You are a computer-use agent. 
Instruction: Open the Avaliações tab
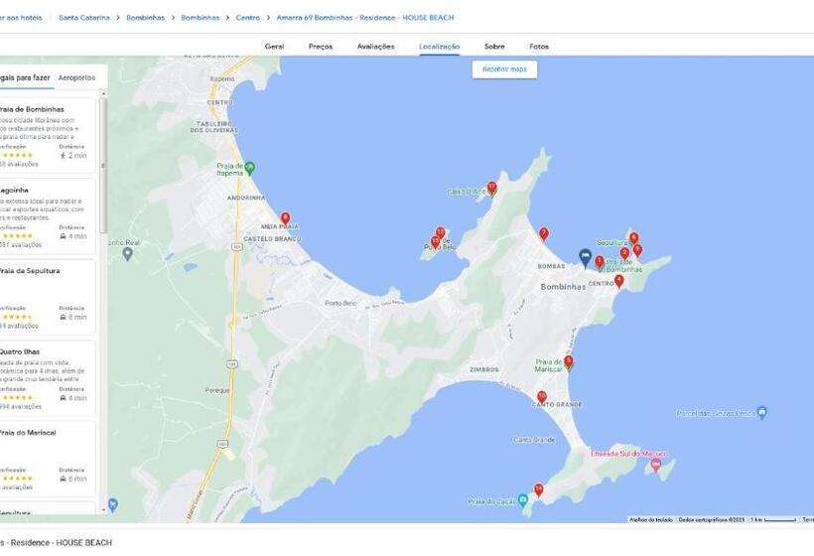pyautogui.click(x=375, y=47)
